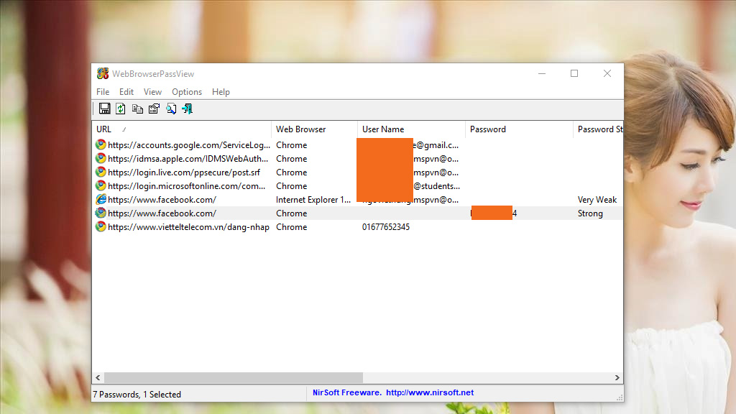The width and height of the screenshot is (736, 414).
Task: Click the Save Selected Items floppy icon
Action: (105, 109)
